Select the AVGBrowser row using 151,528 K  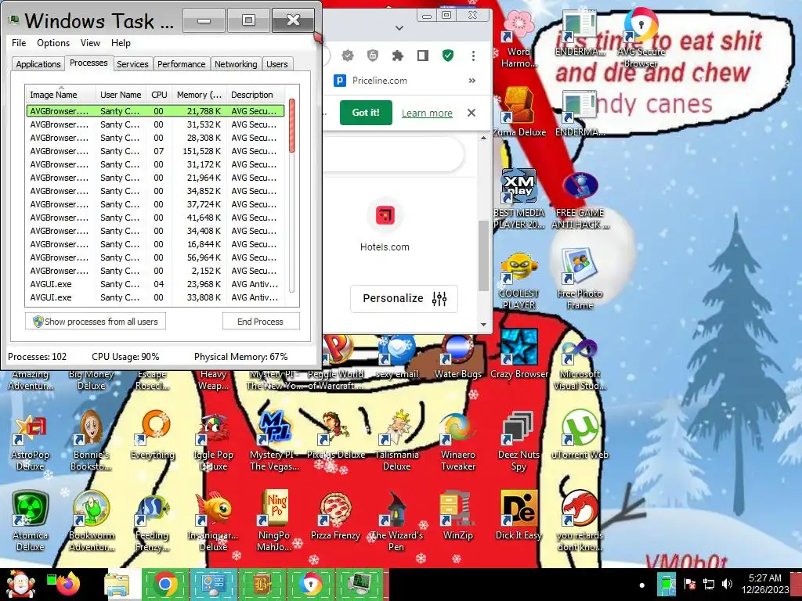[155, 151]
